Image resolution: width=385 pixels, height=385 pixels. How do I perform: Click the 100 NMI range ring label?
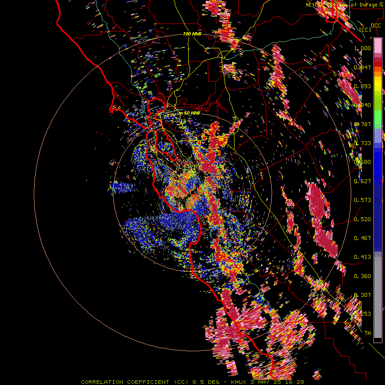pyautogui.click(x=192, y=34)
